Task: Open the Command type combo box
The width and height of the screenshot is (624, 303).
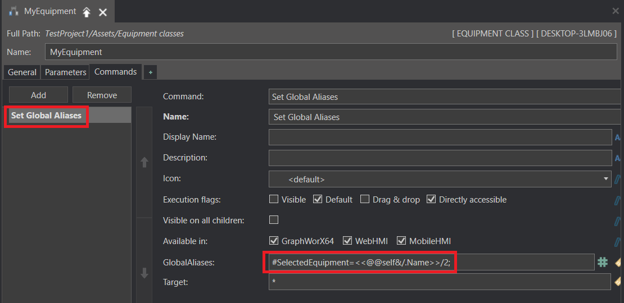Action: [x=445, y=97]
